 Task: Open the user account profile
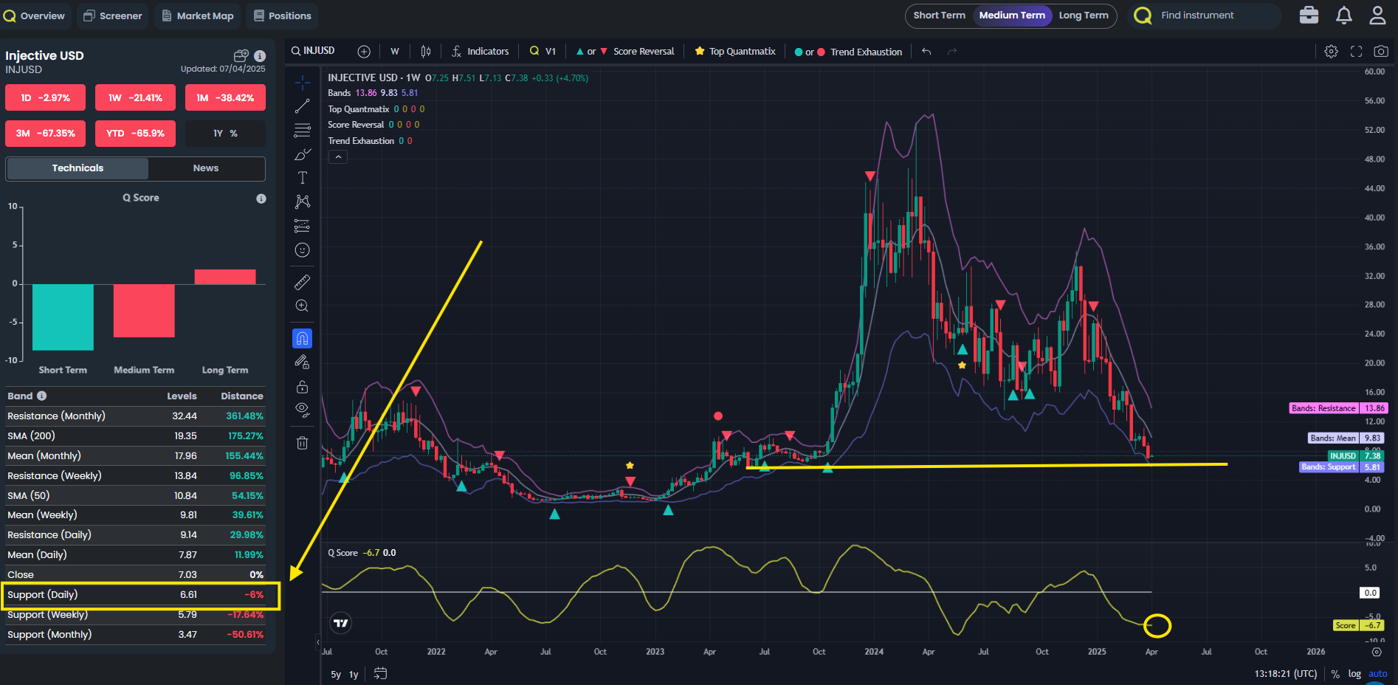pos(1377,16)
